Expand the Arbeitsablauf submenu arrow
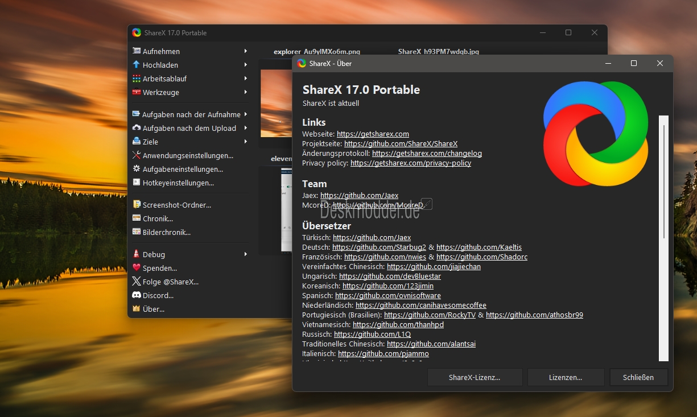 pos(246,79)
